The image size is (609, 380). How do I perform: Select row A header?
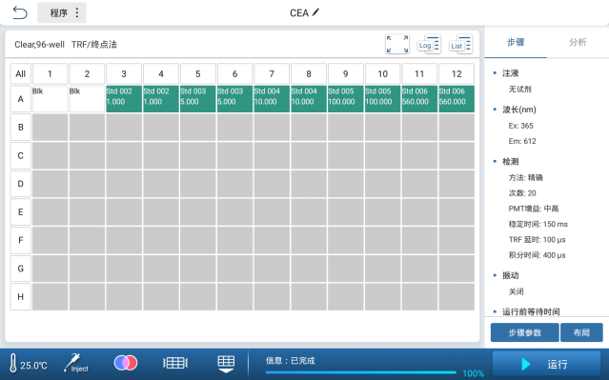pyautogui.click(x=21, y=99)
